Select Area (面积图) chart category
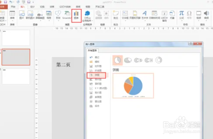The width and height of the screenshot is (213, 139). (98, 84)
